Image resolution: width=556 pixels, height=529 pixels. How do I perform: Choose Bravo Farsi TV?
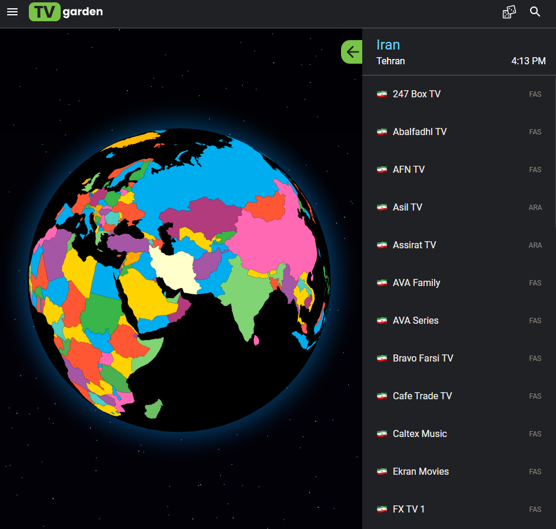click(x=458, y=358)
